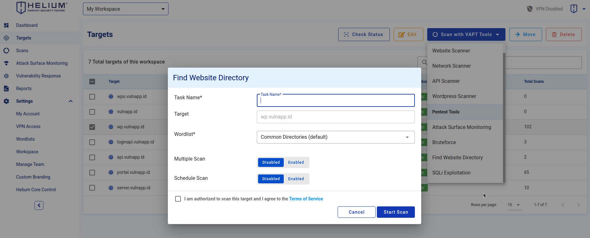This screenshot has height=238, width=590.
Task: Open the Scan with VAPT Tools dropdown
Action: (x=466, y=34)
